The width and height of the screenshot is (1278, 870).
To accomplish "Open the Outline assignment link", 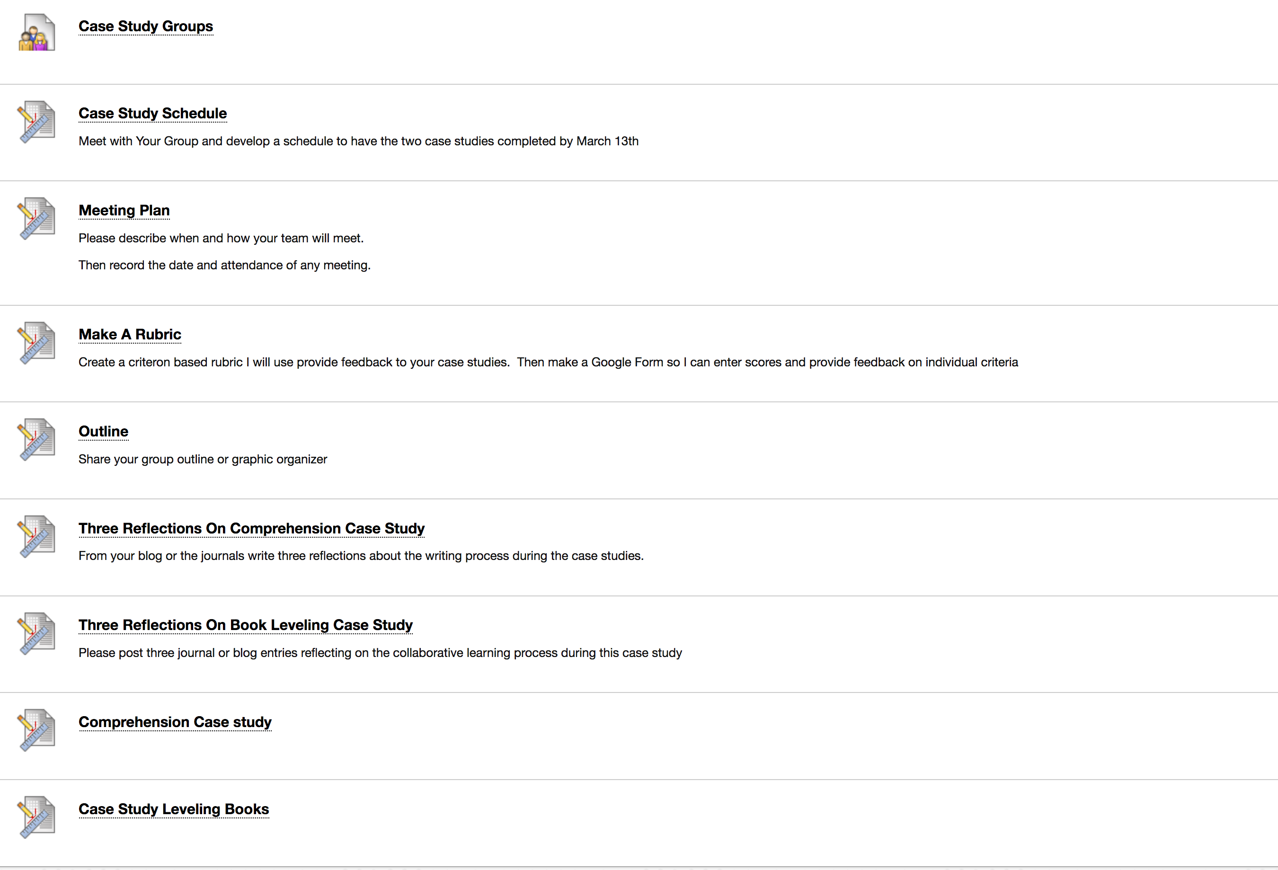I will [103, 432].
